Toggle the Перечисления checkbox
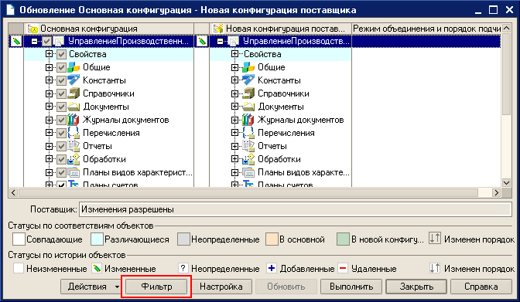520x302 pixels. [61, 133]
